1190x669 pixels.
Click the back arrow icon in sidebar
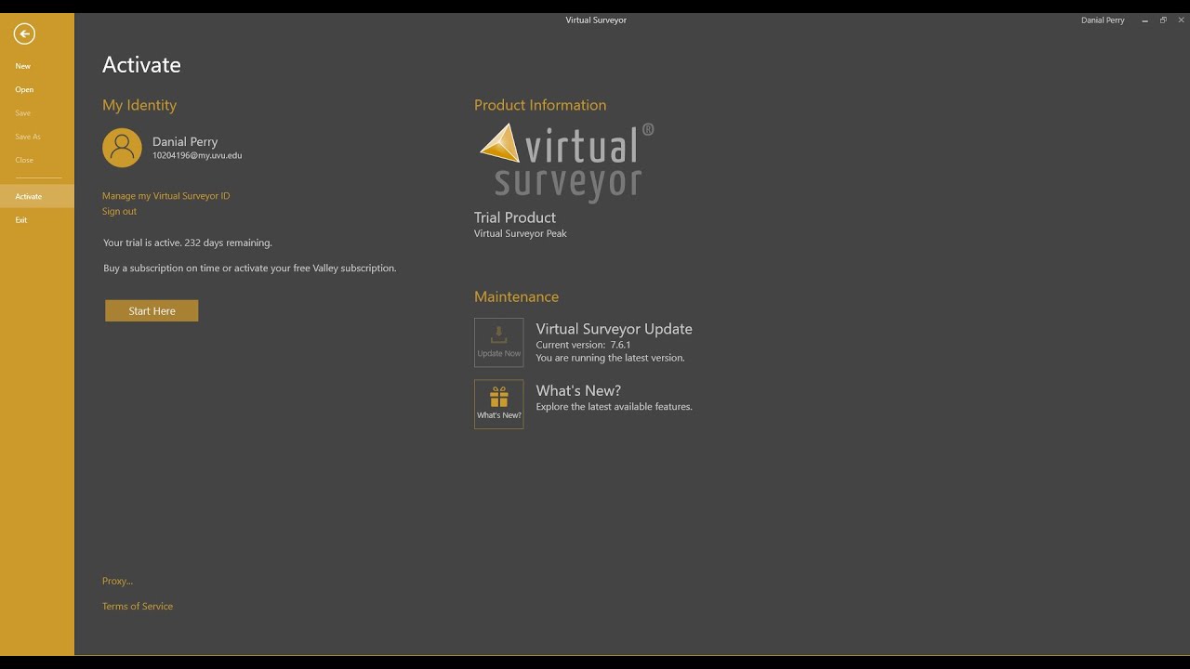tap(24, 34)
